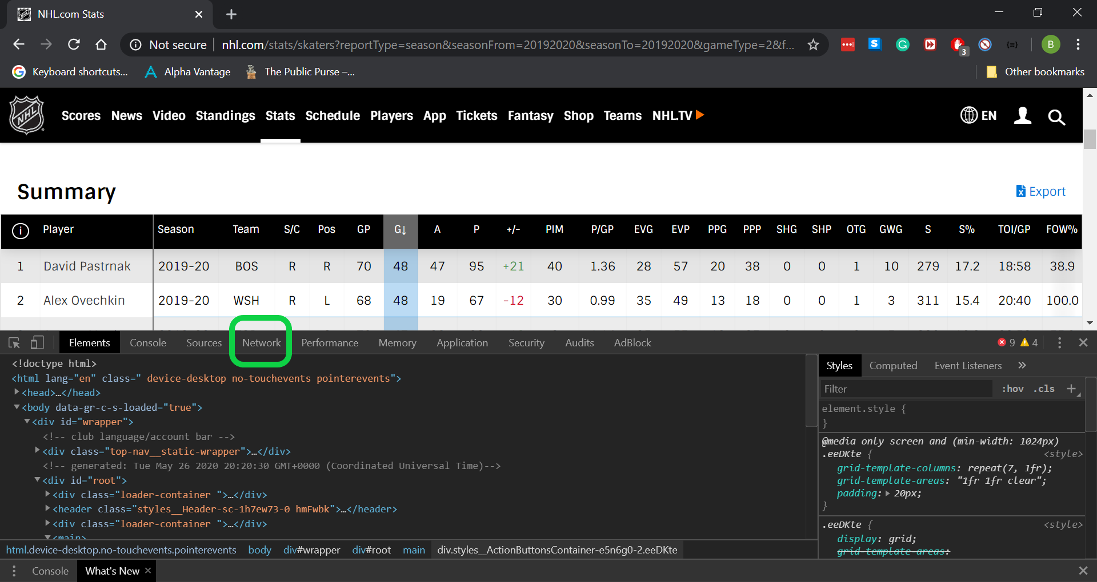Collapse the div id root node

(x=37, y=480)
